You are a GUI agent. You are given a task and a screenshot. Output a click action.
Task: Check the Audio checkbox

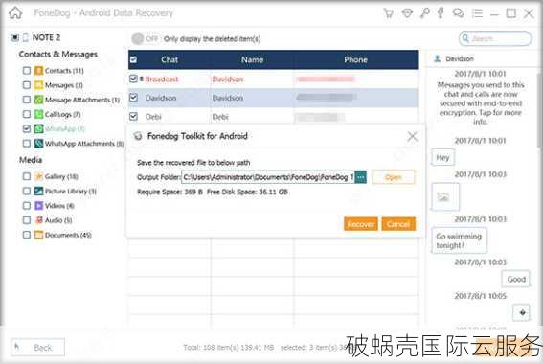coord(27,220)
